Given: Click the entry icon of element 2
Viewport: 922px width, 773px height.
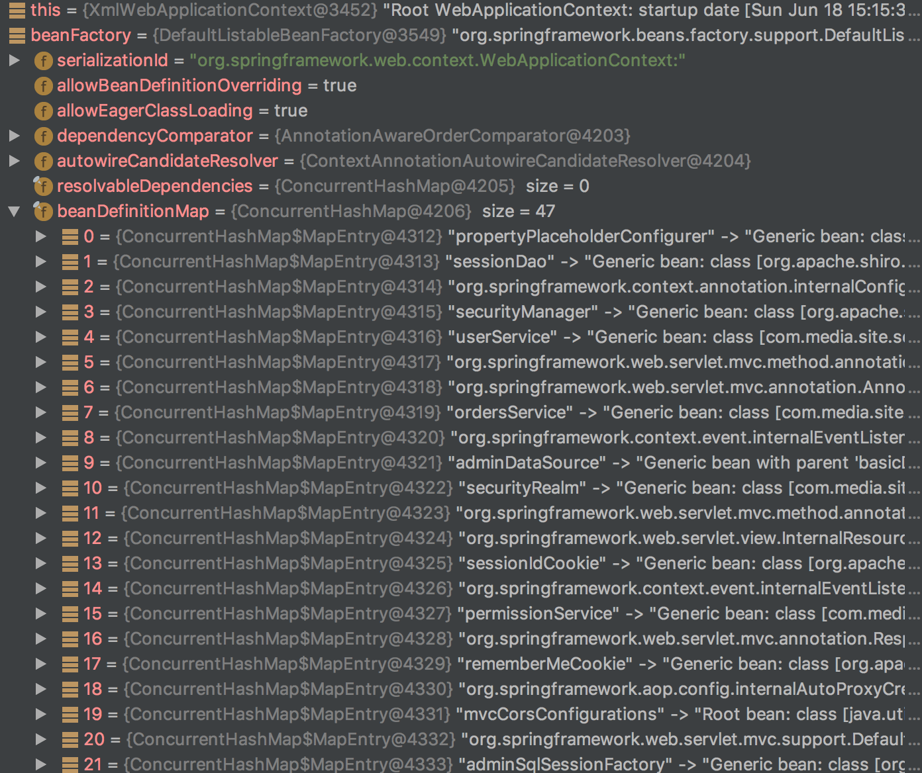Looking at the screenshot, I should point(70,287).
